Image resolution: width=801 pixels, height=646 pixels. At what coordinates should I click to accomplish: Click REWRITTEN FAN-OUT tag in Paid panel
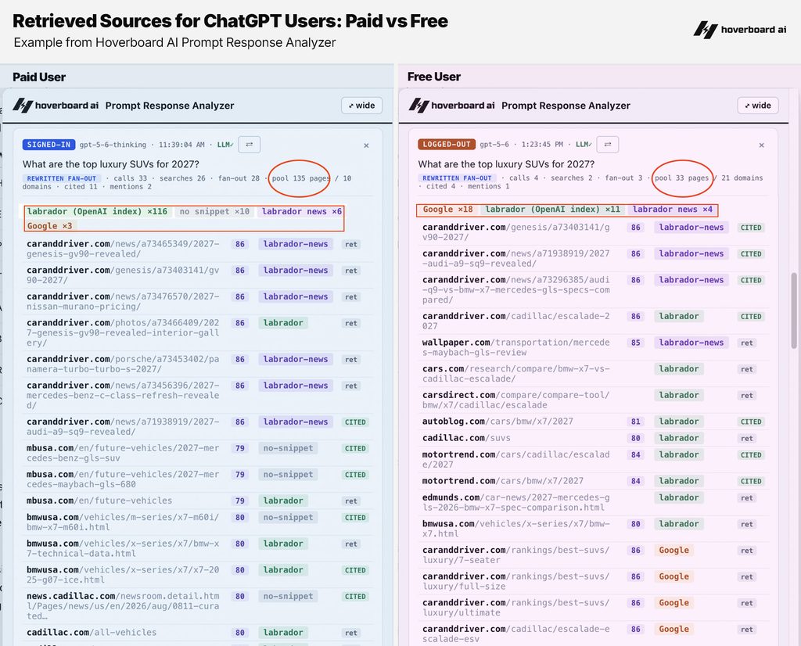coord(61,178)
